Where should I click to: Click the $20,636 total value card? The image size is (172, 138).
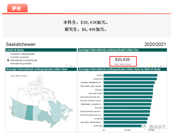[123, 61]
